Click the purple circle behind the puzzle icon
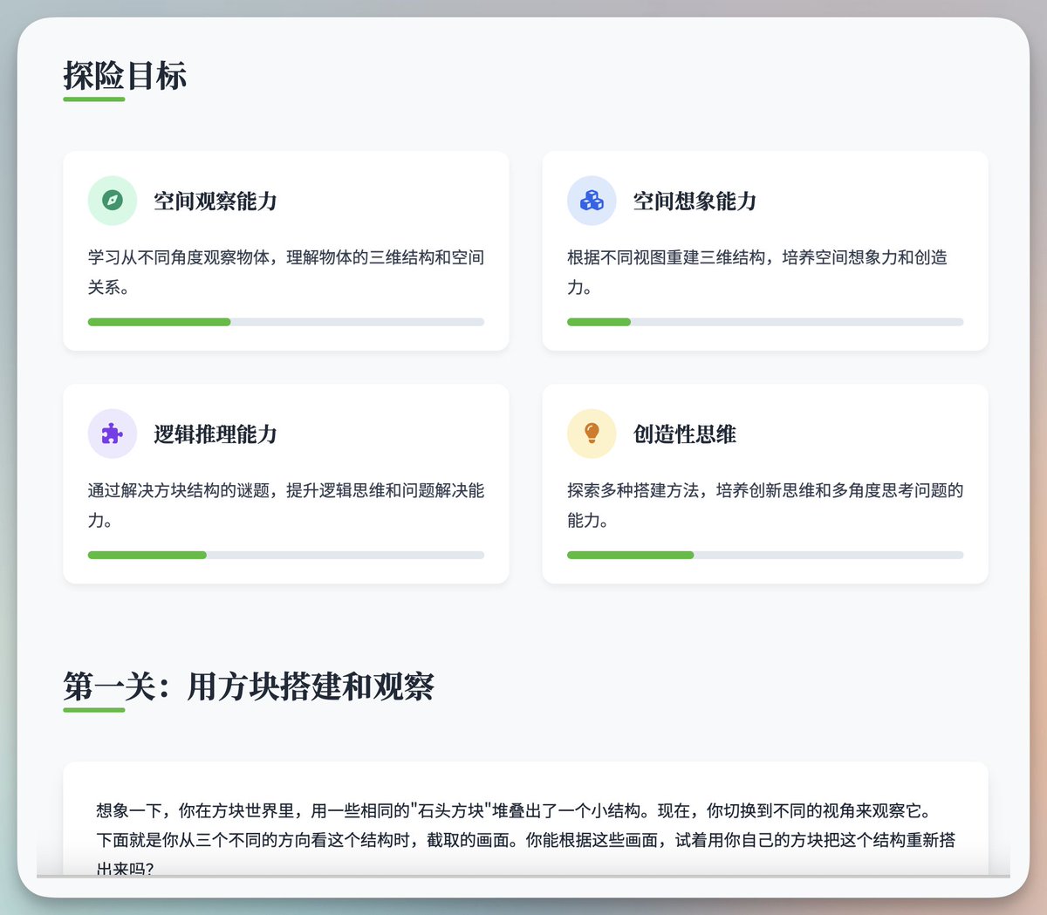The image size is (1047, 915). pos(113,434)
